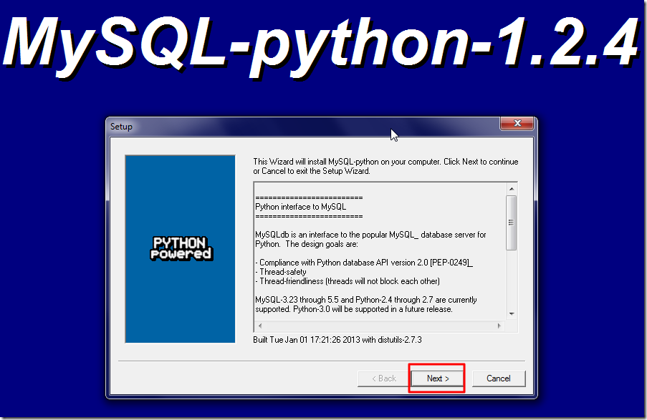Cancel the Setup wizard
Screen dimensions: 647x420
click(499, 378)
